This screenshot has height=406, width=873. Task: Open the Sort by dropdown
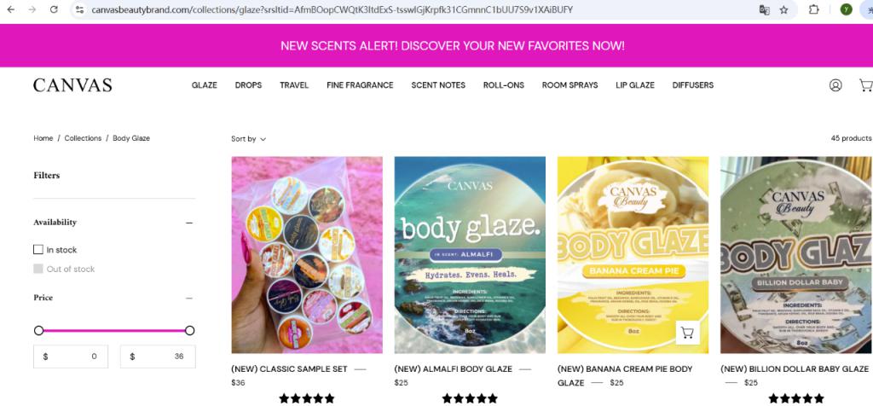[248, 139]
